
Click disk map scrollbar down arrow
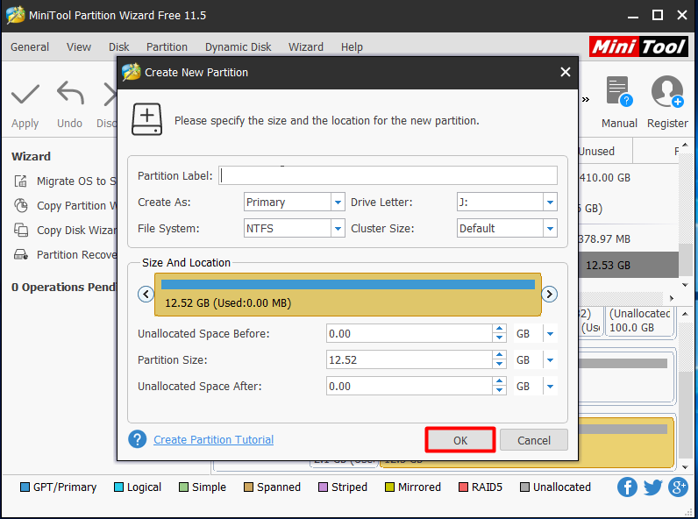tap(685, 467)
